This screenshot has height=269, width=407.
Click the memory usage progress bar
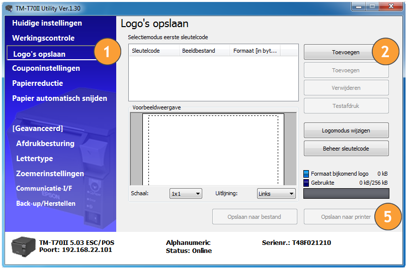[x=346, y=194]
